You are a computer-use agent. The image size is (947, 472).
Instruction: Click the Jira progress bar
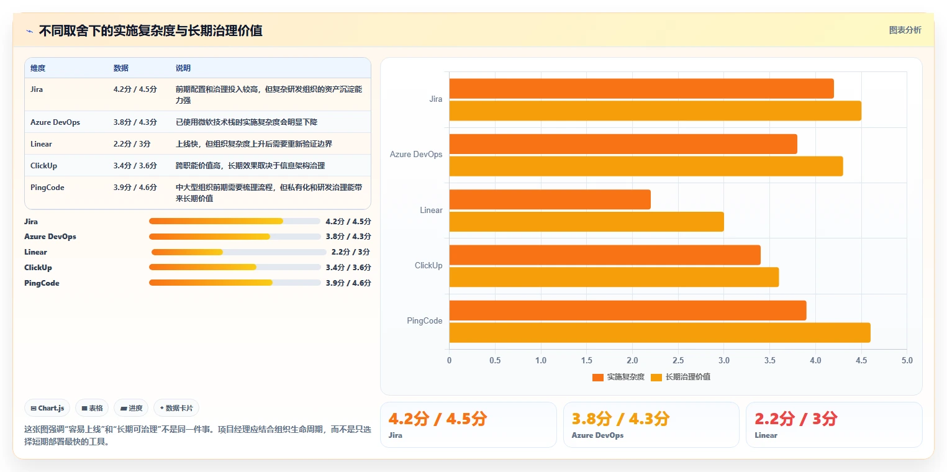click(x=235, y=221)
